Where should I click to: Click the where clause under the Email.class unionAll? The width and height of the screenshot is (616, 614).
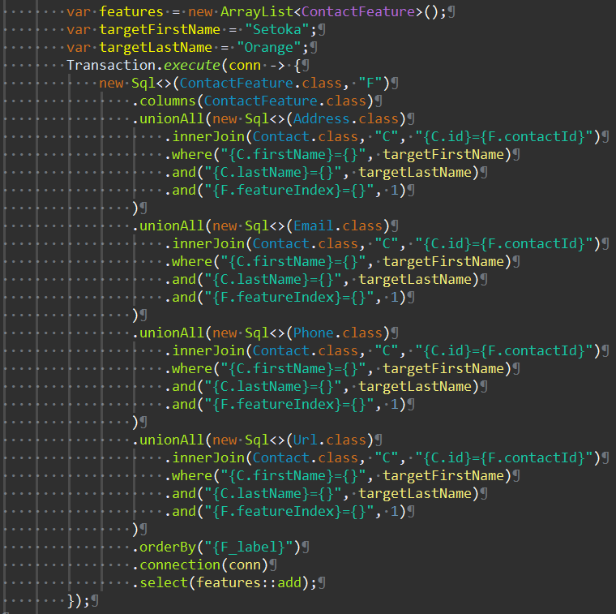(338, 262)
